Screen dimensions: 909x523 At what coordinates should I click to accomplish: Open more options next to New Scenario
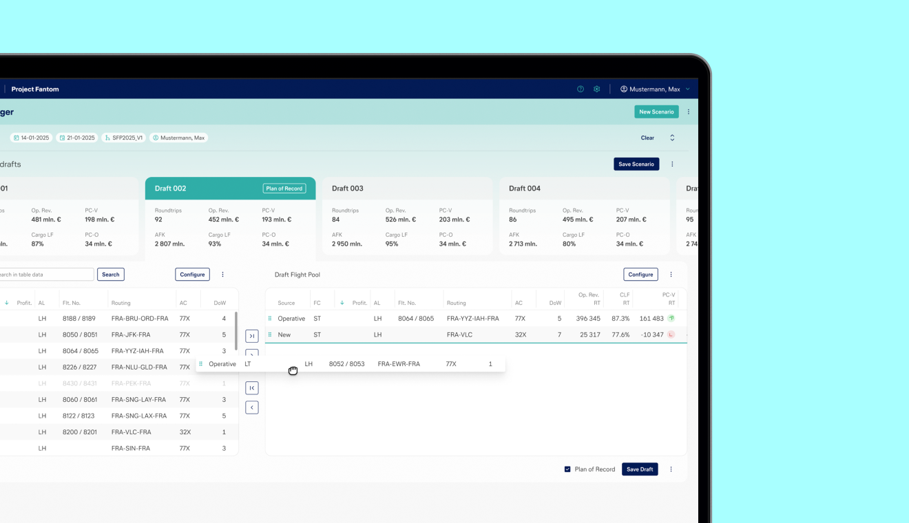pyautogui.click(x=688, y=112)
